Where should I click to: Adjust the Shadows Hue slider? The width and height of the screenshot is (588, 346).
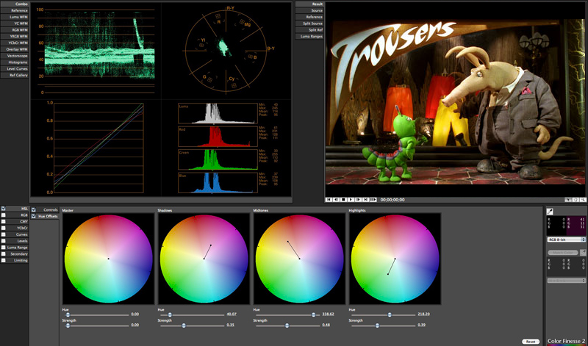coord(193,315)
